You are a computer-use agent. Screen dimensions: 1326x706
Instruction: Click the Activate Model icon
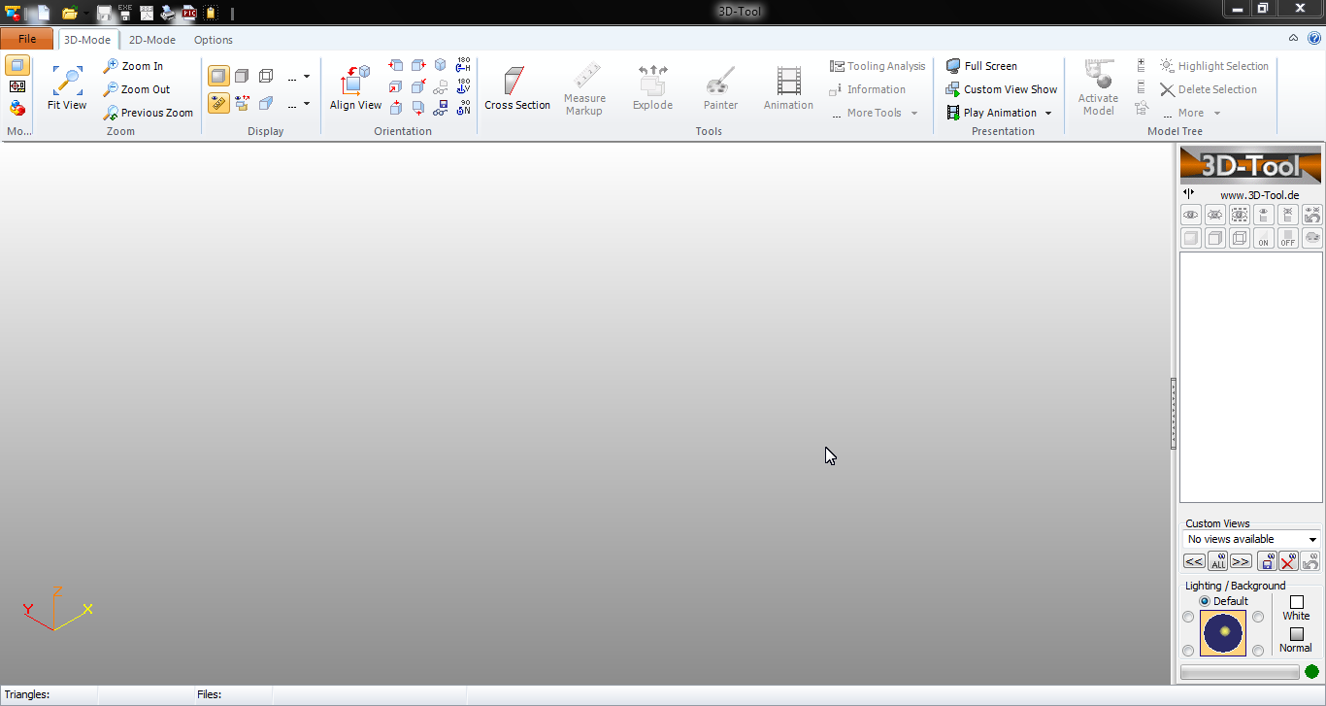point(1098,76)
